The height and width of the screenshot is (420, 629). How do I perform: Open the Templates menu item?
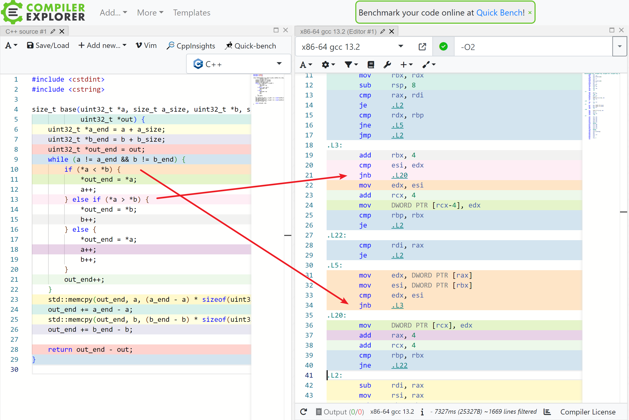click(x=191, y=13)
